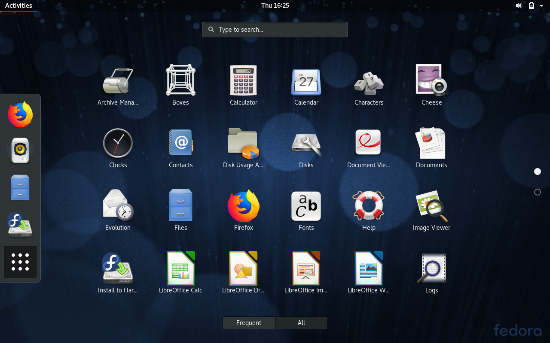Click Install to Hard Drive in the dock
550x343 pixels.
point(20,225)
